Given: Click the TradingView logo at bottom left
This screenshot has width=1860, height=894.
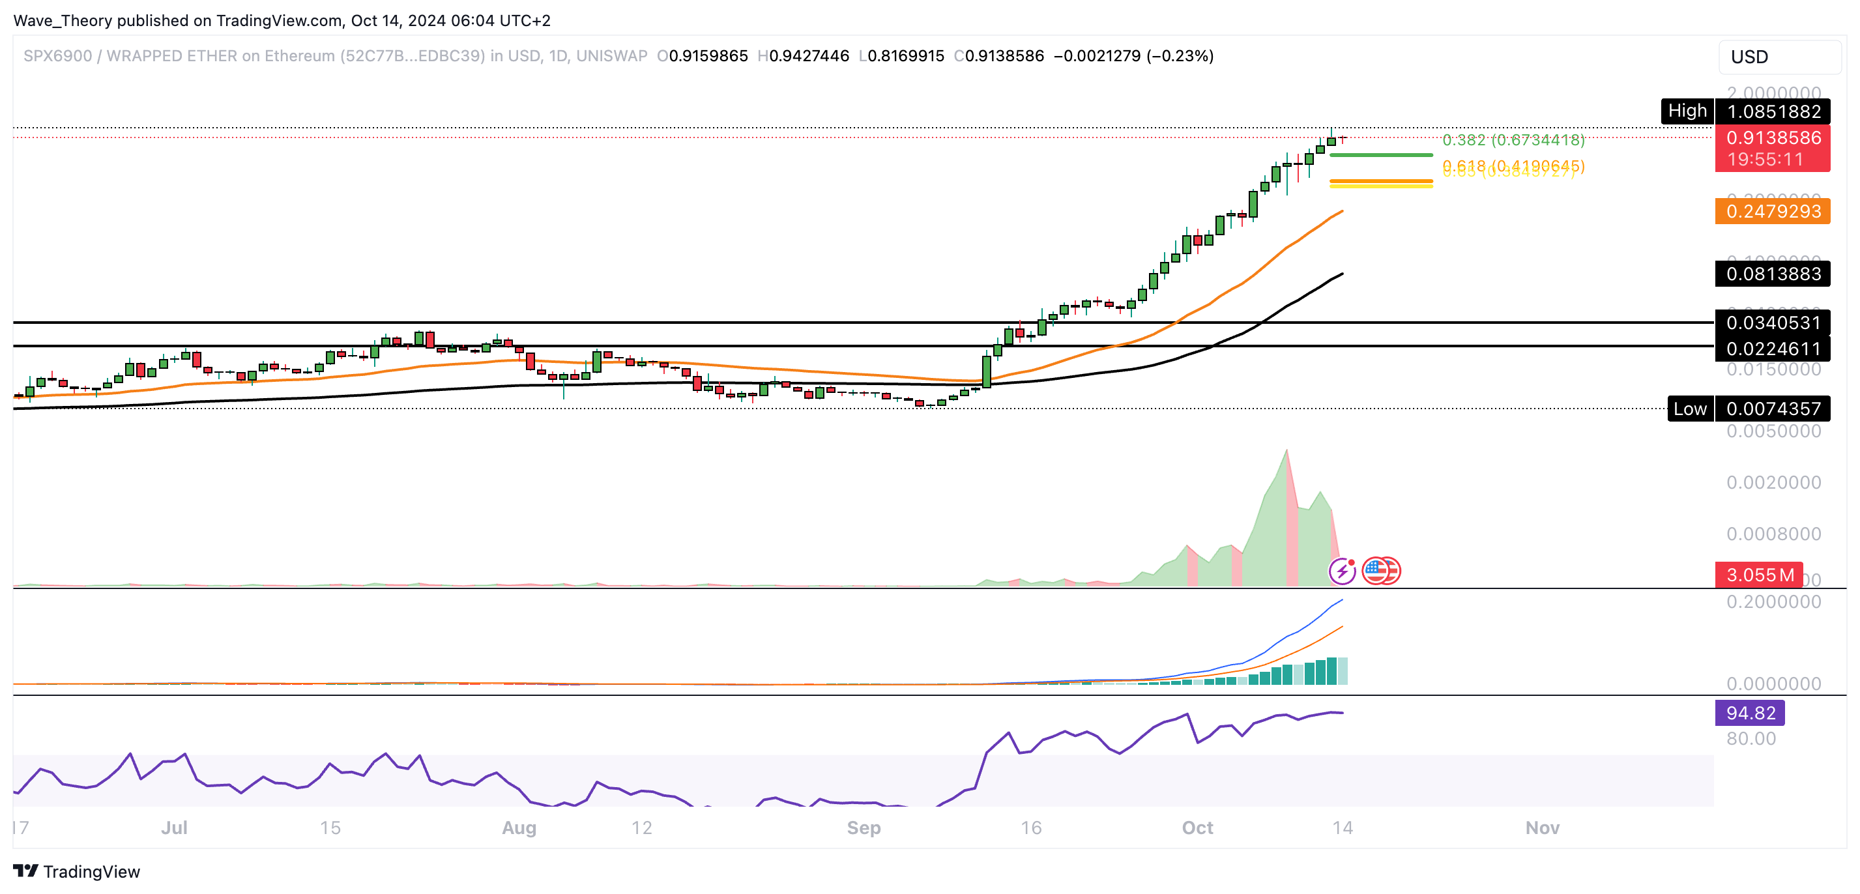Looking at the screenshot, I should click(76, 871).
